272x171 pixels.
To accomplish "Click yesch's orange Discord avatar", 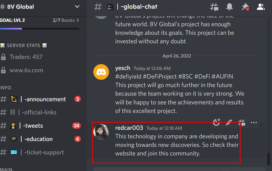I will coord(101,72).
